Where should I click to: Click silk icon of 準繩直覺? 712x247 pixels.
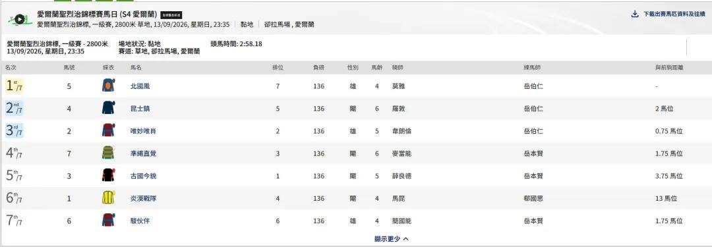coord(108,153)
